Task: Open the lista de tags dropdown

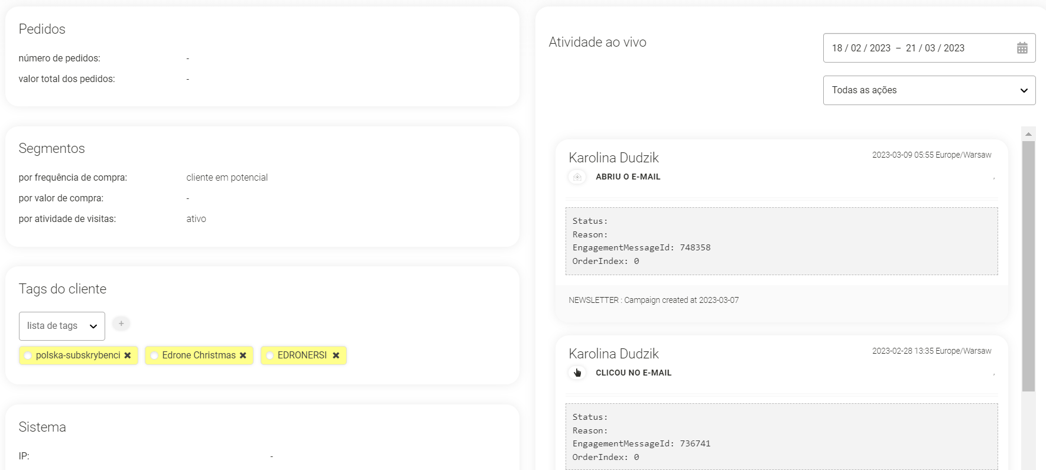Action: [x=62, y=326]
